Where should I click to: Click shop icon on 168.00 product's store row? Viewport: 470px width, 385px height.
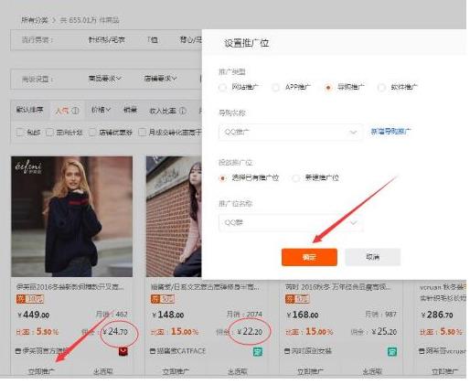[x=287, y=351]
